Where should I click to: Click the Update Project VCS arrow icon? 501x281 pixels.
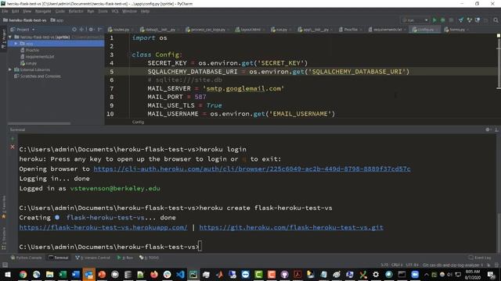[x=461, y=20]
